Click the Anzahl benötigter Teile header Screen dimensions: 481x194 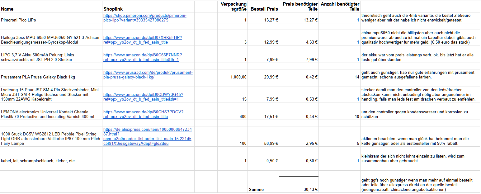pos(339,7)
